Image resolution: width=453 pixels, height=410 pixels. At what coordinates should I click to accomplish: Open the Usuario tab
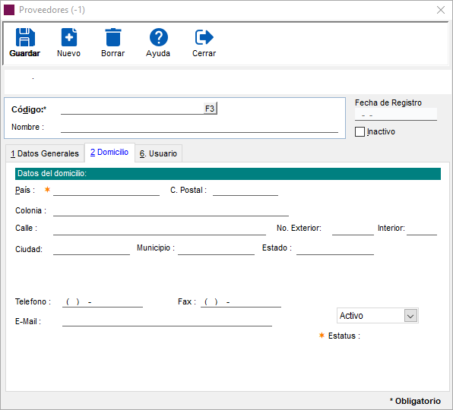coord(158,153)
